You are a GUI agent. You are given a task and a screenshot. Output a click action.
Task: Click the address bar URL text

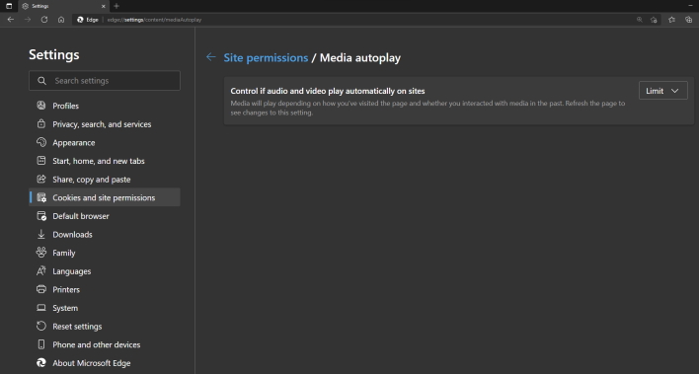(154, 20)
